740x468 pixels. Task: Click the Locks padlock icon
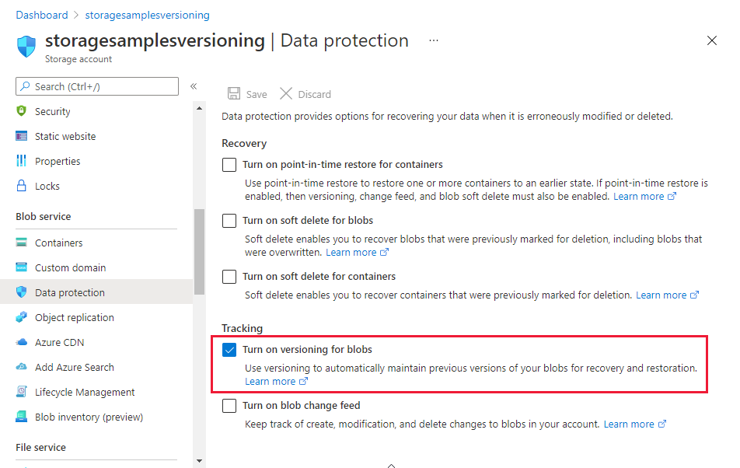(21, 185)
